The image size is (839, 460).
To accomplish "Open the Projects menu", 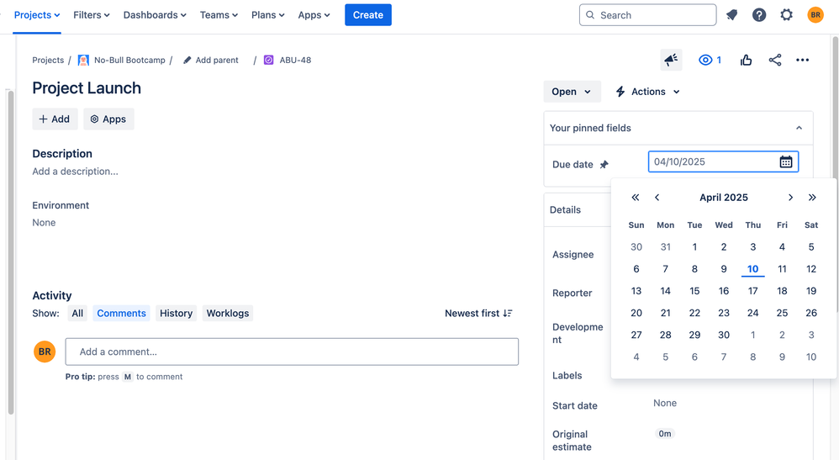I will click(x=37, y=15).
